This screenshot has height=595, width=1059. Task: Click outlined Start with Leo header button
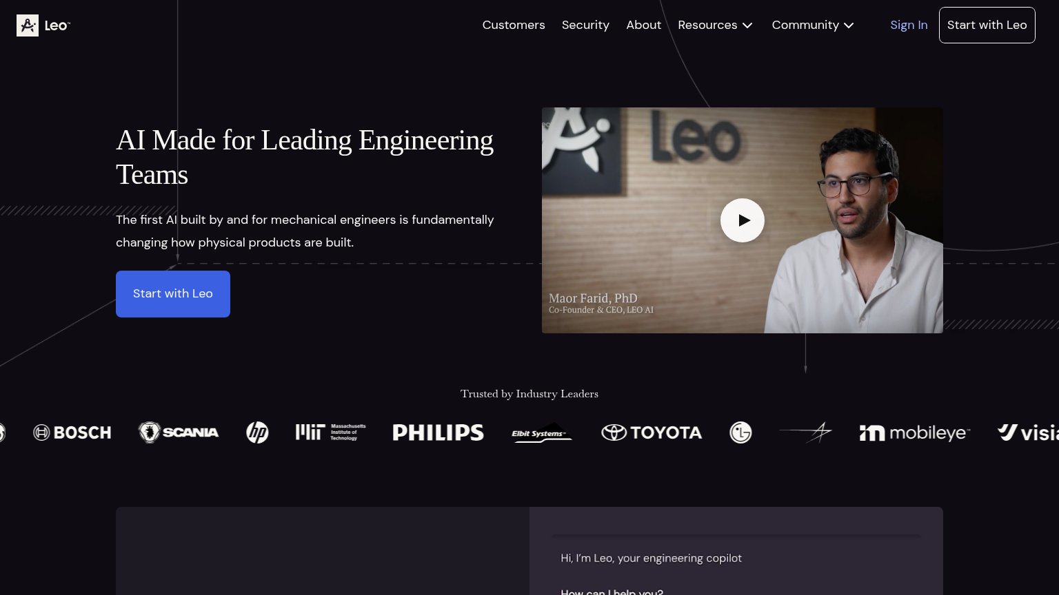(x=987, y=25)
